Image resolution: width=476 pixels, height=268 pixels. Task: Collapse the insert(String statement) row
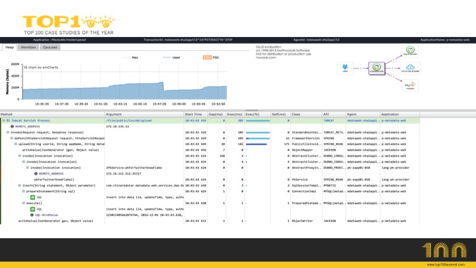(x=20, y=185)
